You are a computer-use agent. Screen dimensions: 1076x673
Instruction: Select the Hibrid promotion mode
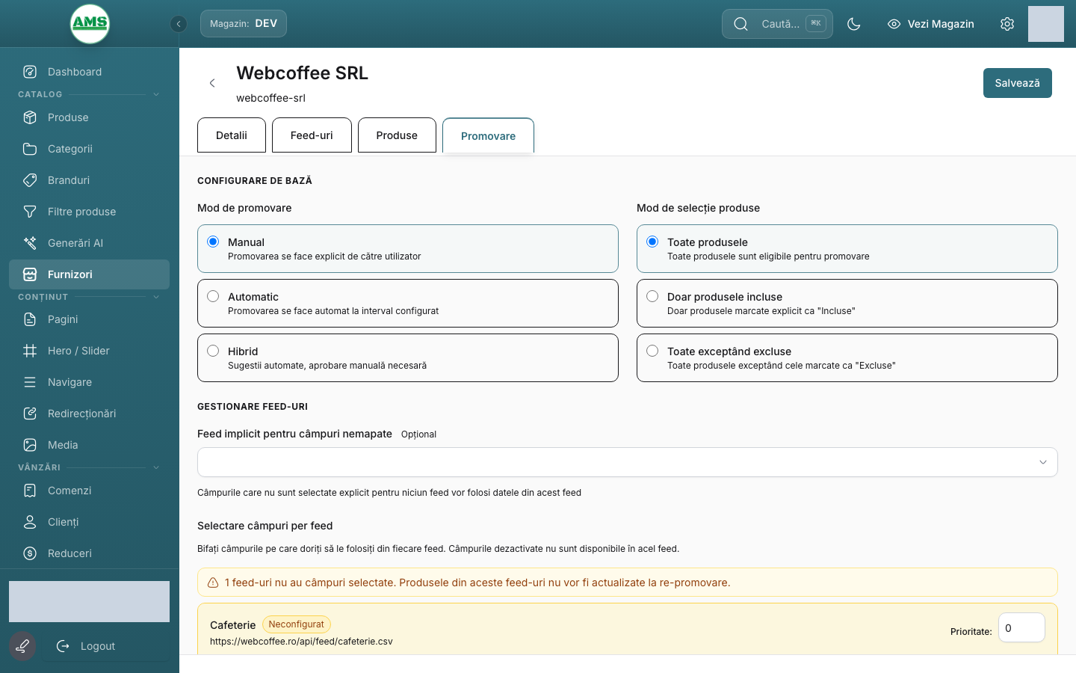click(x=408, y=357)
